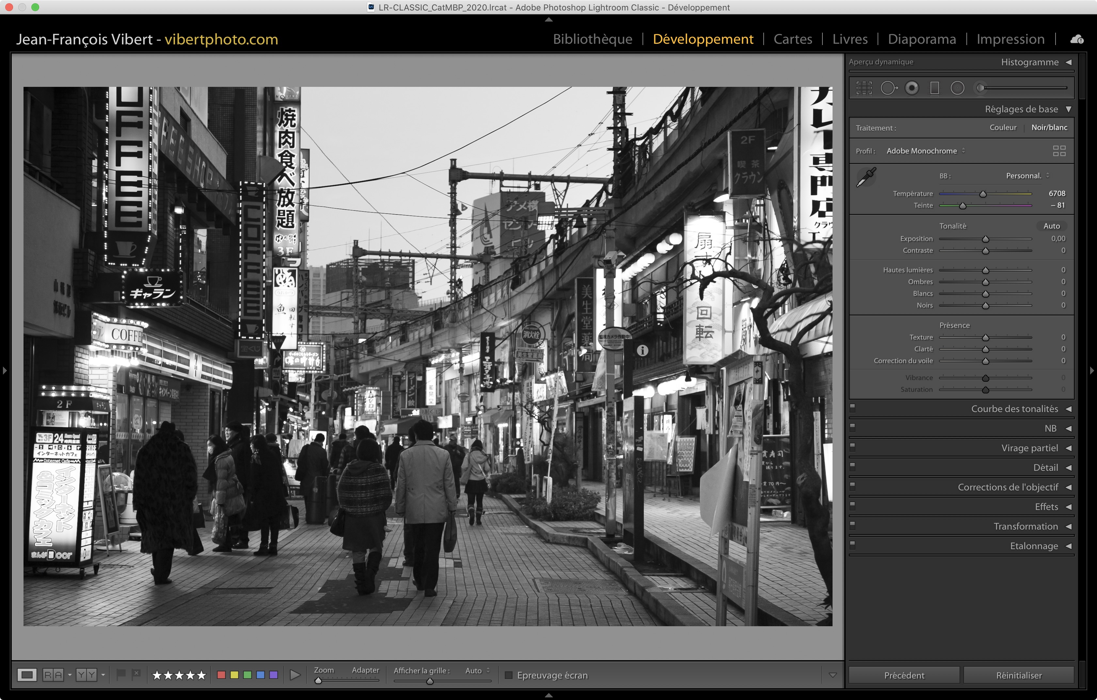This screenshot has height=700, width=1097.
Task: Click the Réinitialiser button
Action: point(1018,675)
